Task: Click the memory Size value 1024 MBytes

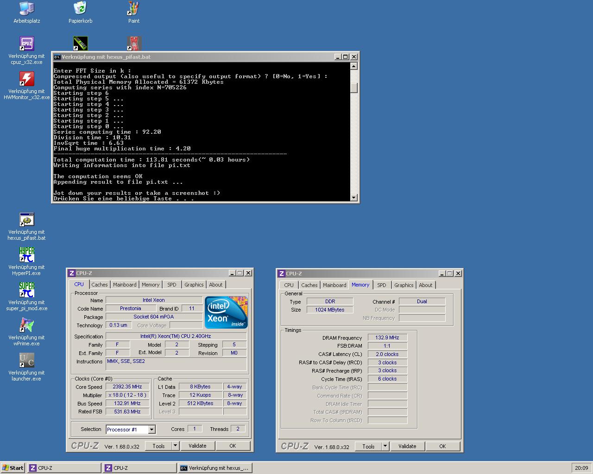Action: 330,310
